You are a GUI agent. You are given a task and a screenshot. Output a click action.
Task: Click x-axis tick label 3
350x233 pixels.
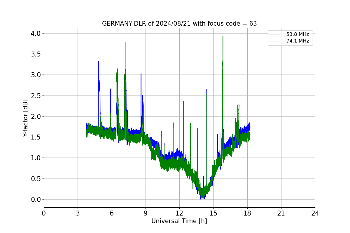point(78,213)
